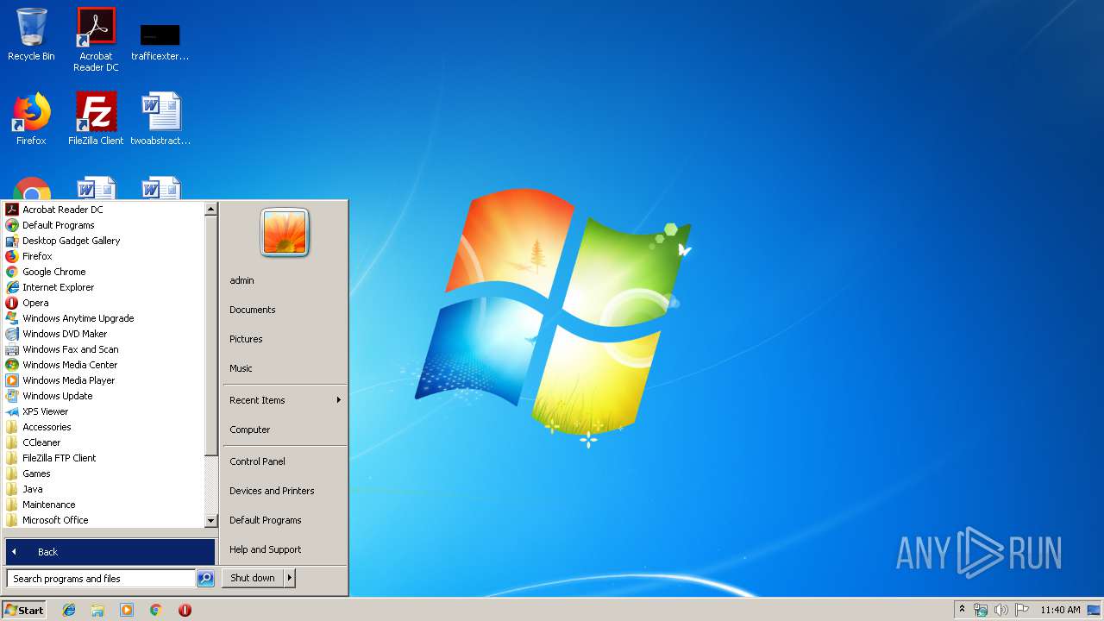This screenshot has width=1104, height=621.
Task: Click Windows Media Center icon
Action: point(12,365)
